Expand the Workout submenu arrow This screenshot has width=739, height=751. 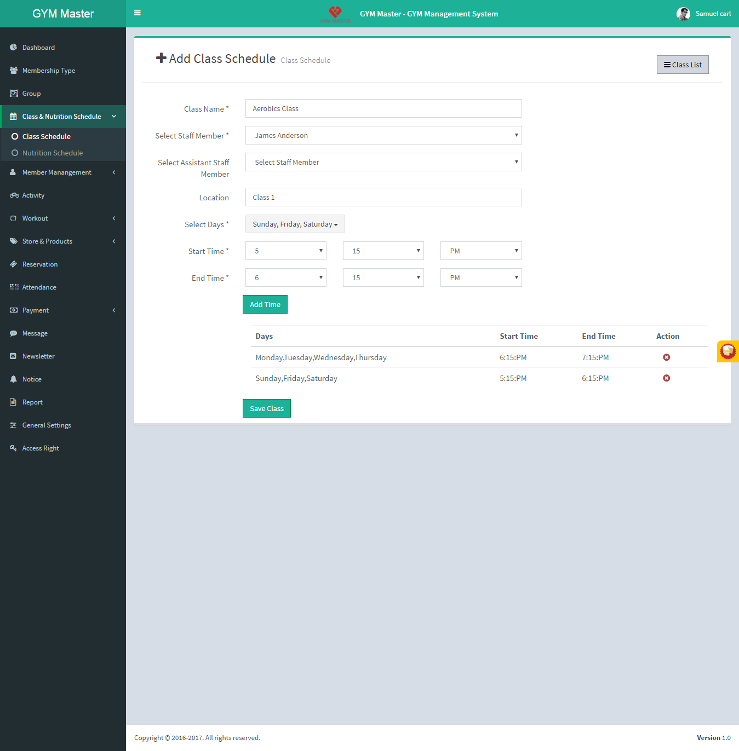pyautogui.click(x=114, y=218)
